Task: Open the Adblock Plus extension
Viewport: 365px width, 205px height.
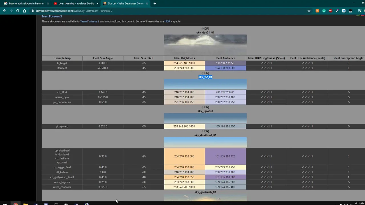Action: pyautogui.click(x=330, y=11)
